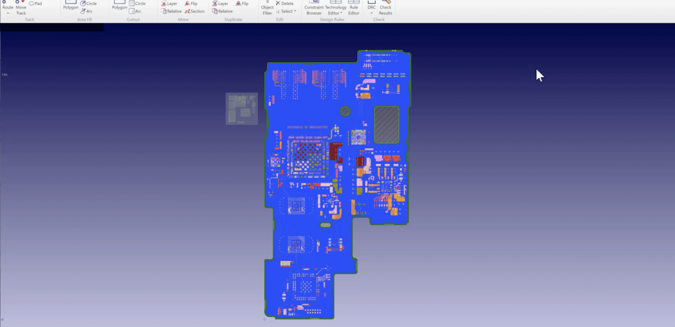Open the Object Filter
The width and height of the screenshot is (675, 327).
coord(267,8)
